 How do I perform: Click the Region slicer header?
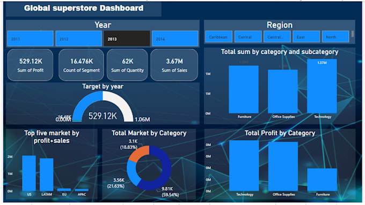pyautogui.click(x=280, y=25)
